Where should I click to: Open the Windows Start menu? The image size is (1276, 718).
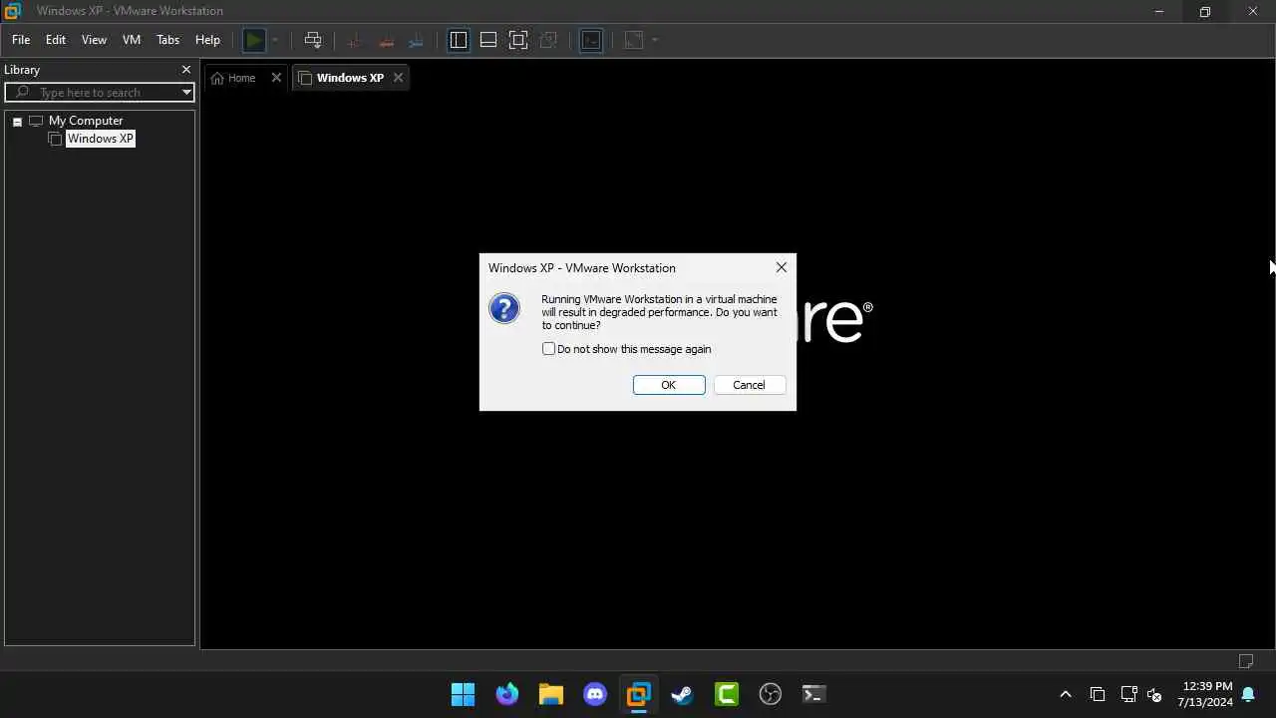pos(463,694)
